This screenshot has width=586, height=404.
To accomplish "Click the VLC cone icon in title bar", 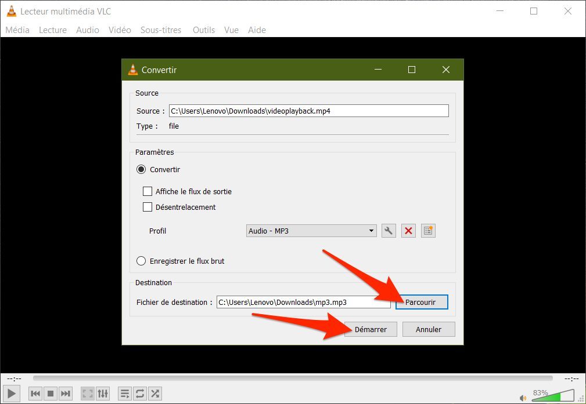I will 12,11.
